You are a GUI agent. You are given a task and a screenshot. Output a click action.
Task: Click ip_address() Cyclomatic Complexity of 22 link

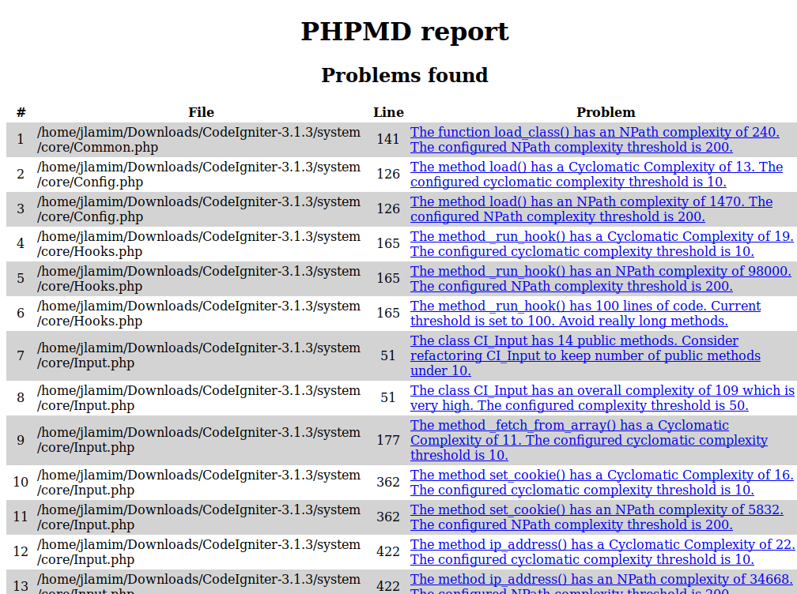(x=602, y=545)
